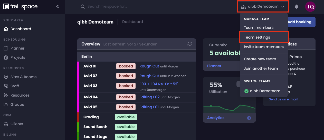The height and width of the screenshot is (140, 324).
Task: Click the TQ user avatar
Action: click(x=310, y=7)
